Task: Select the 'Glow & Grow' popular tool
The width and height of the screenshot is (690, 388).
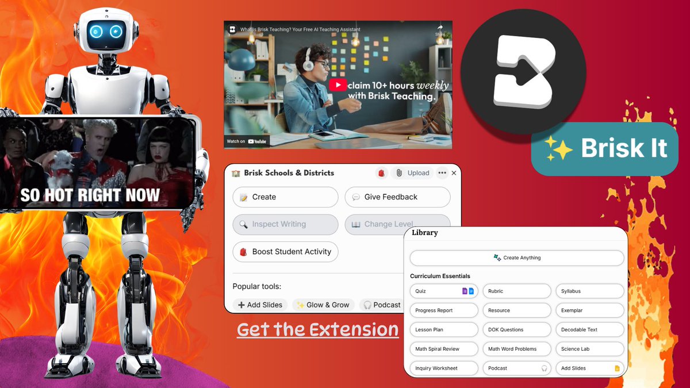Action: [323, 305]
